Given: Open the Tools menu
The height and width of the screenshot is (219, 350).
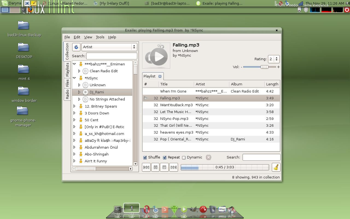Looking at the screenshot, I should coord(100,37).
